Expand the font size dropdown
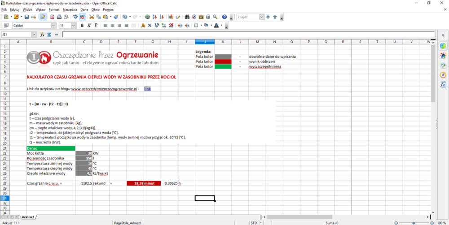 74,26
